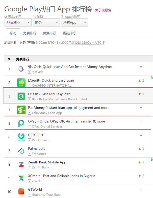
Task: Open the GTWorld orange app icon
Action: [21, 191]
